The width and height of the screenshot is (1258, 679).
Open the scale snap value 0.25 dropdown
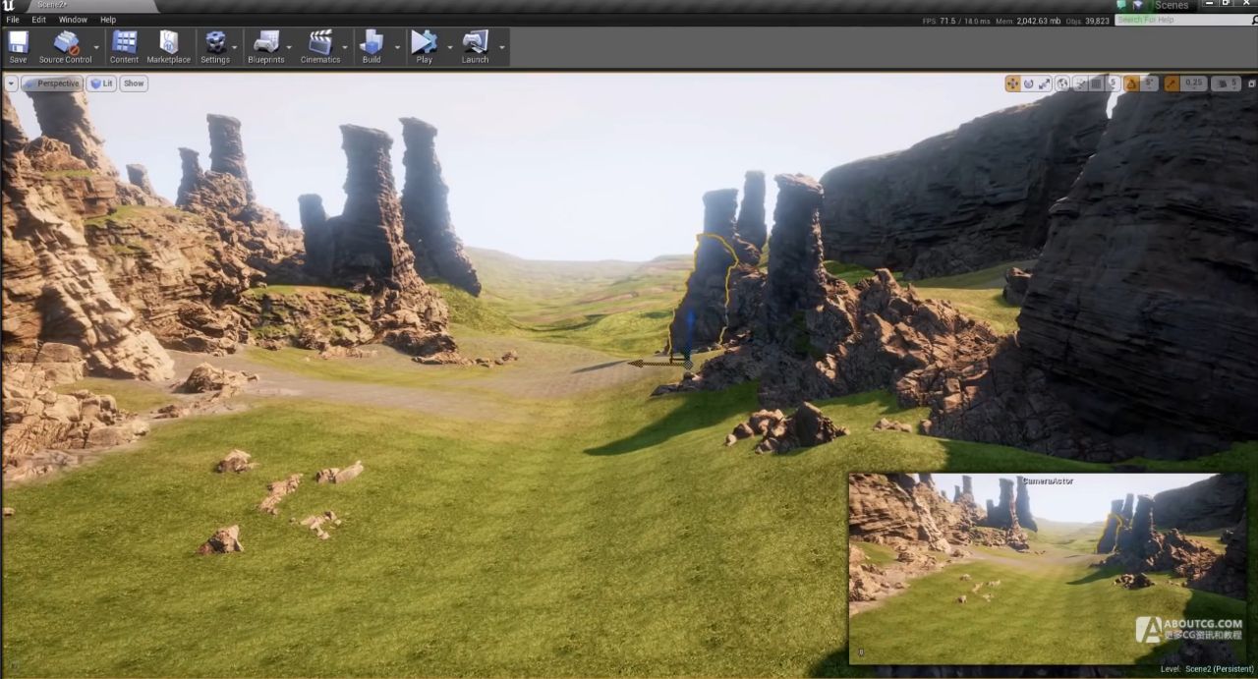[1194, 84]
